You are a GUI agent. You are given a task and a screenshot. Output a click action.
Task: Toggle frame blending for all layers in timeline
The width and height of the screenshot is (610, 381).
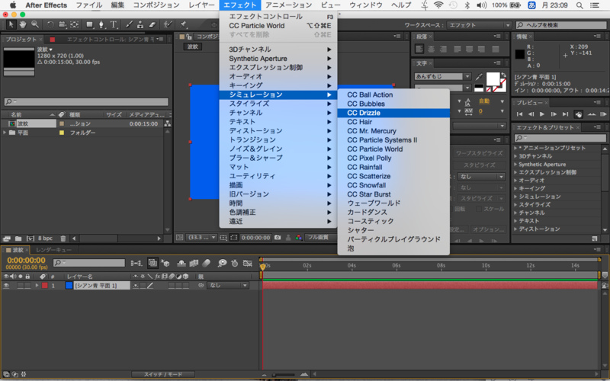(x=194, y=263)
